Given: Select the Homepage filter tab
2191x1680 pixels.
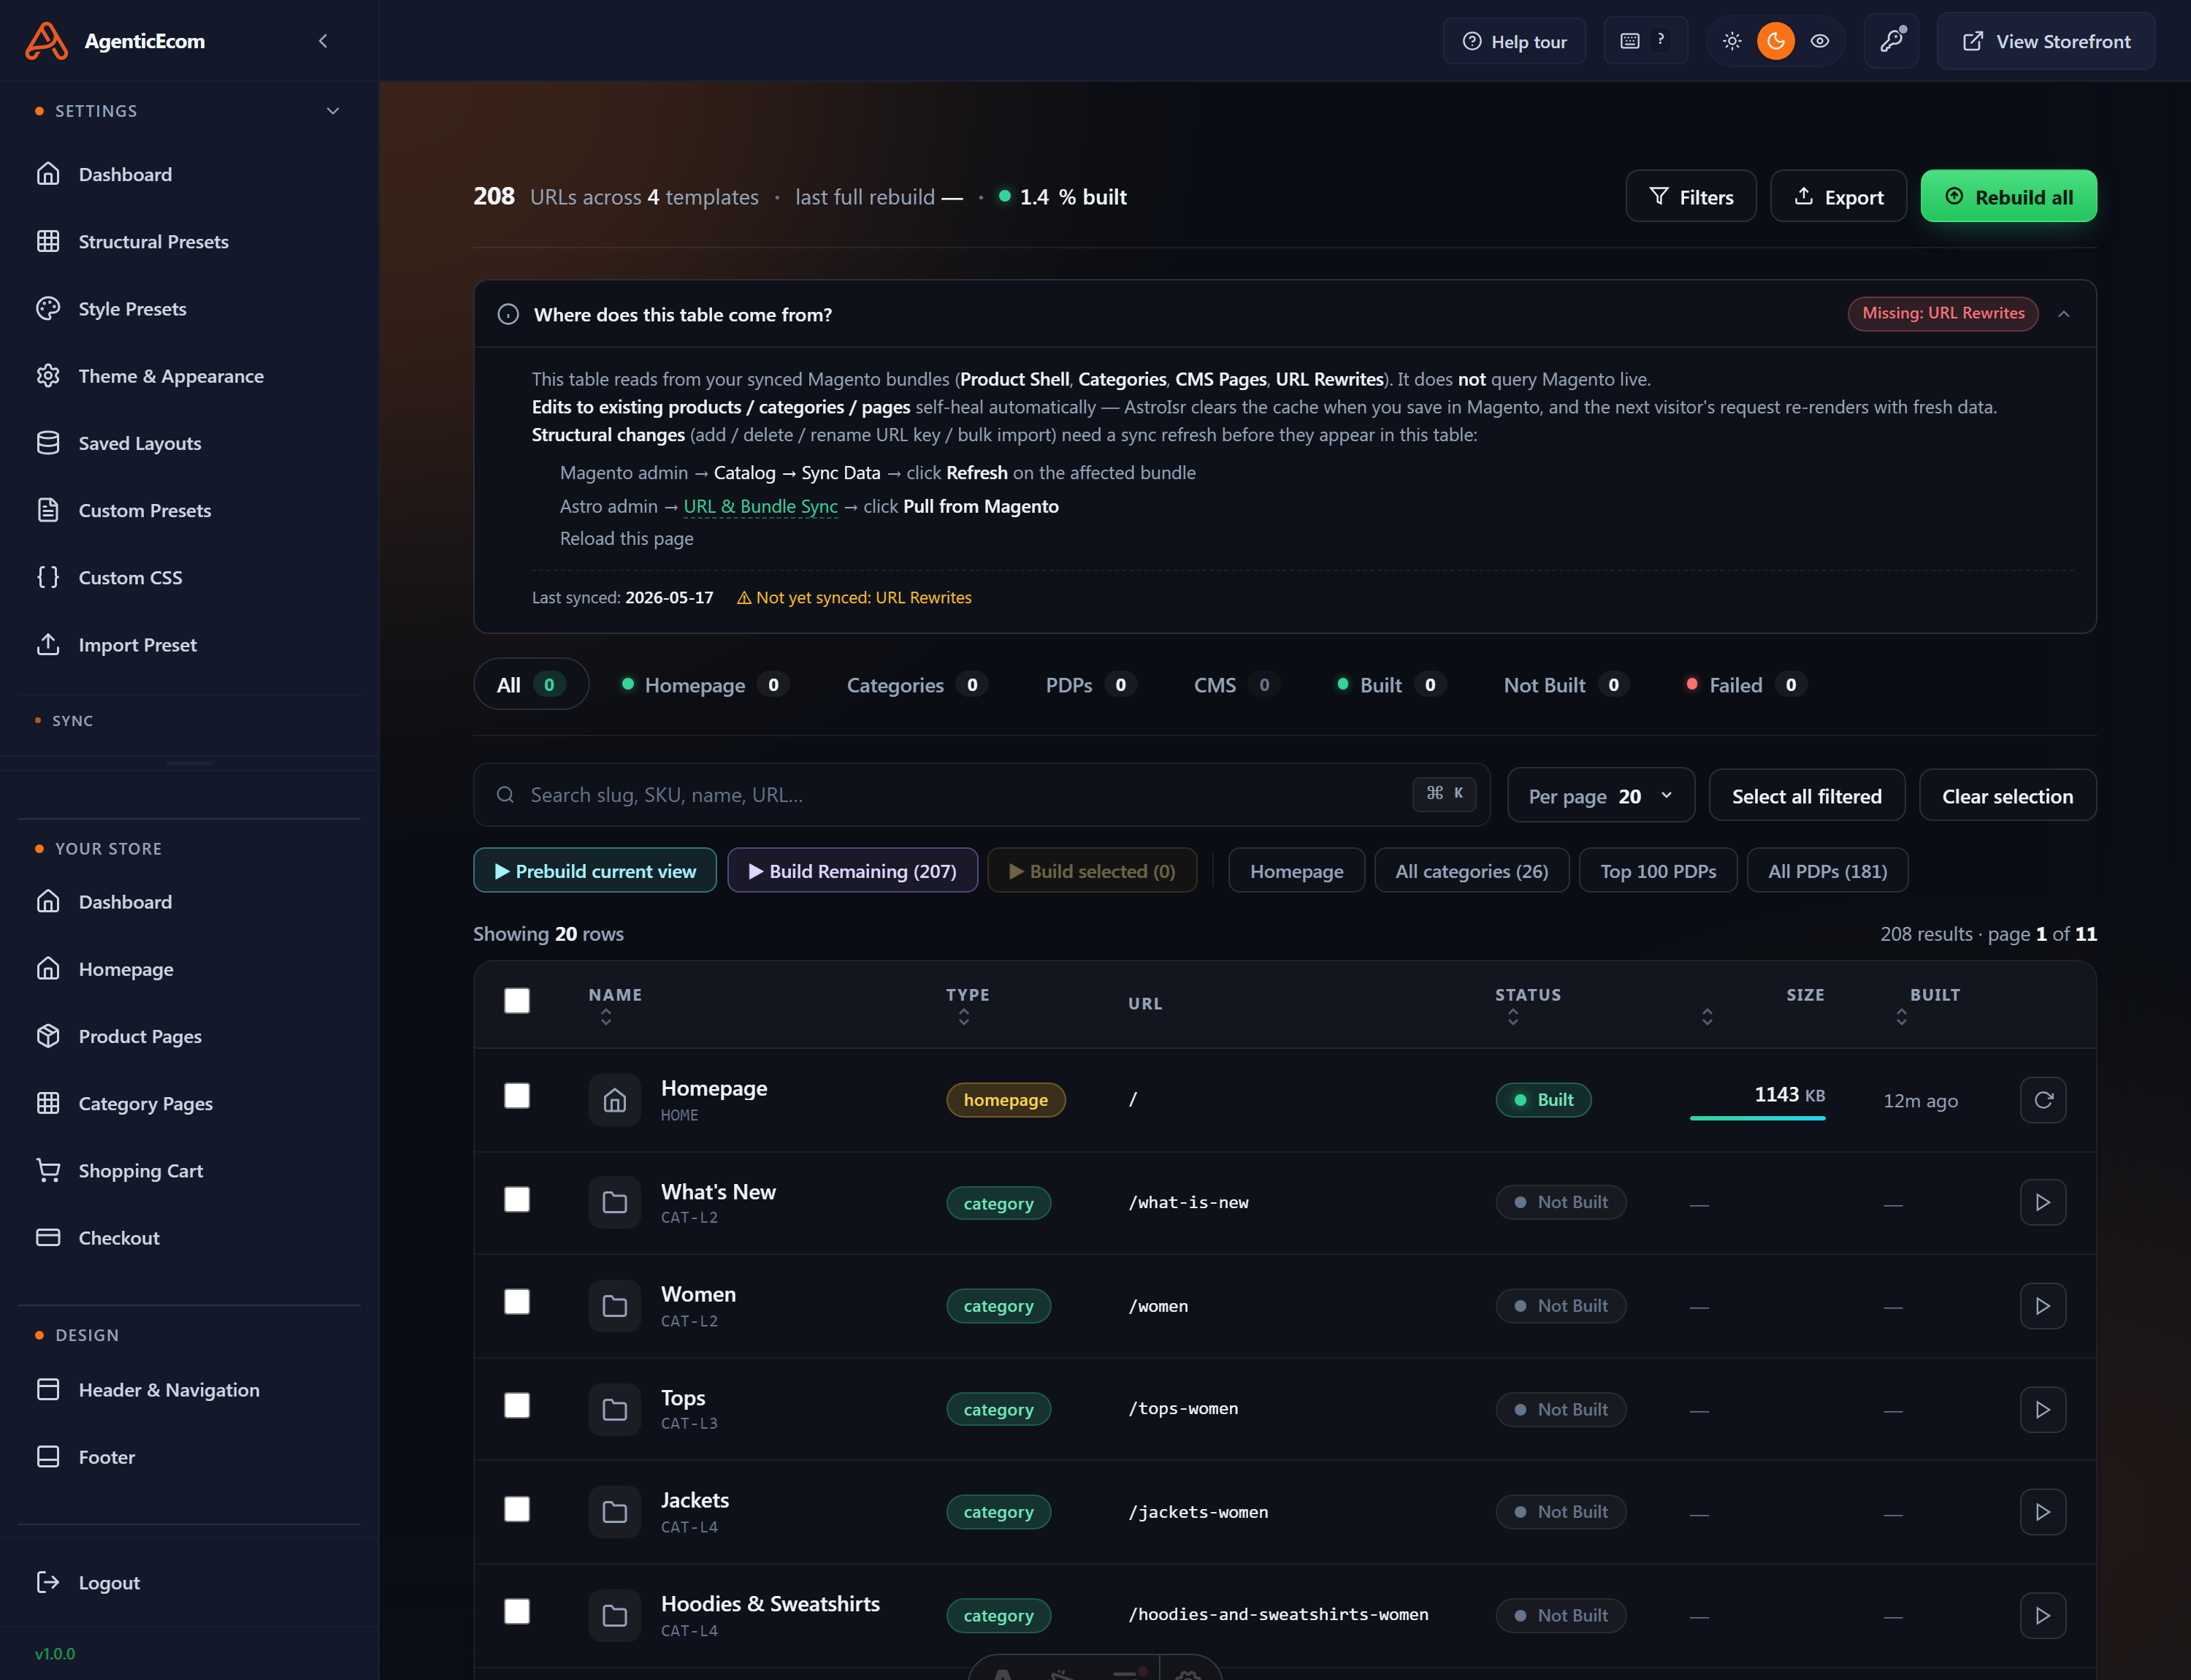Looking at the screenshot, I should click(705, 685).
